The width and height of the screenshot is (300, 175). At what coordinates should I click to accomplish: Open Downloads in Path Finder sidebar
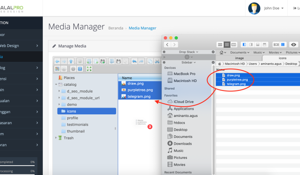point(183,143)
